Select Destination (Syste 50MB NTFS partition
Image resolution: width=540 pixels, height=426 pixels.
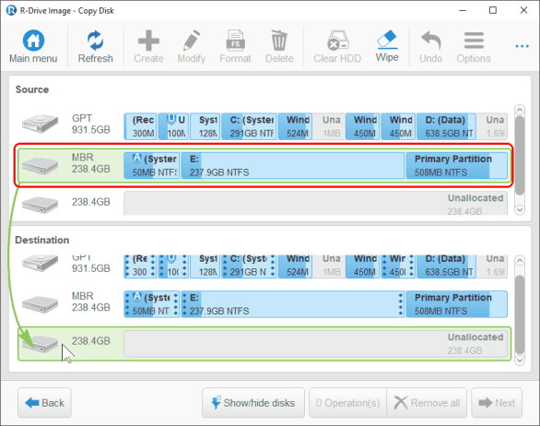coord(151,304)
